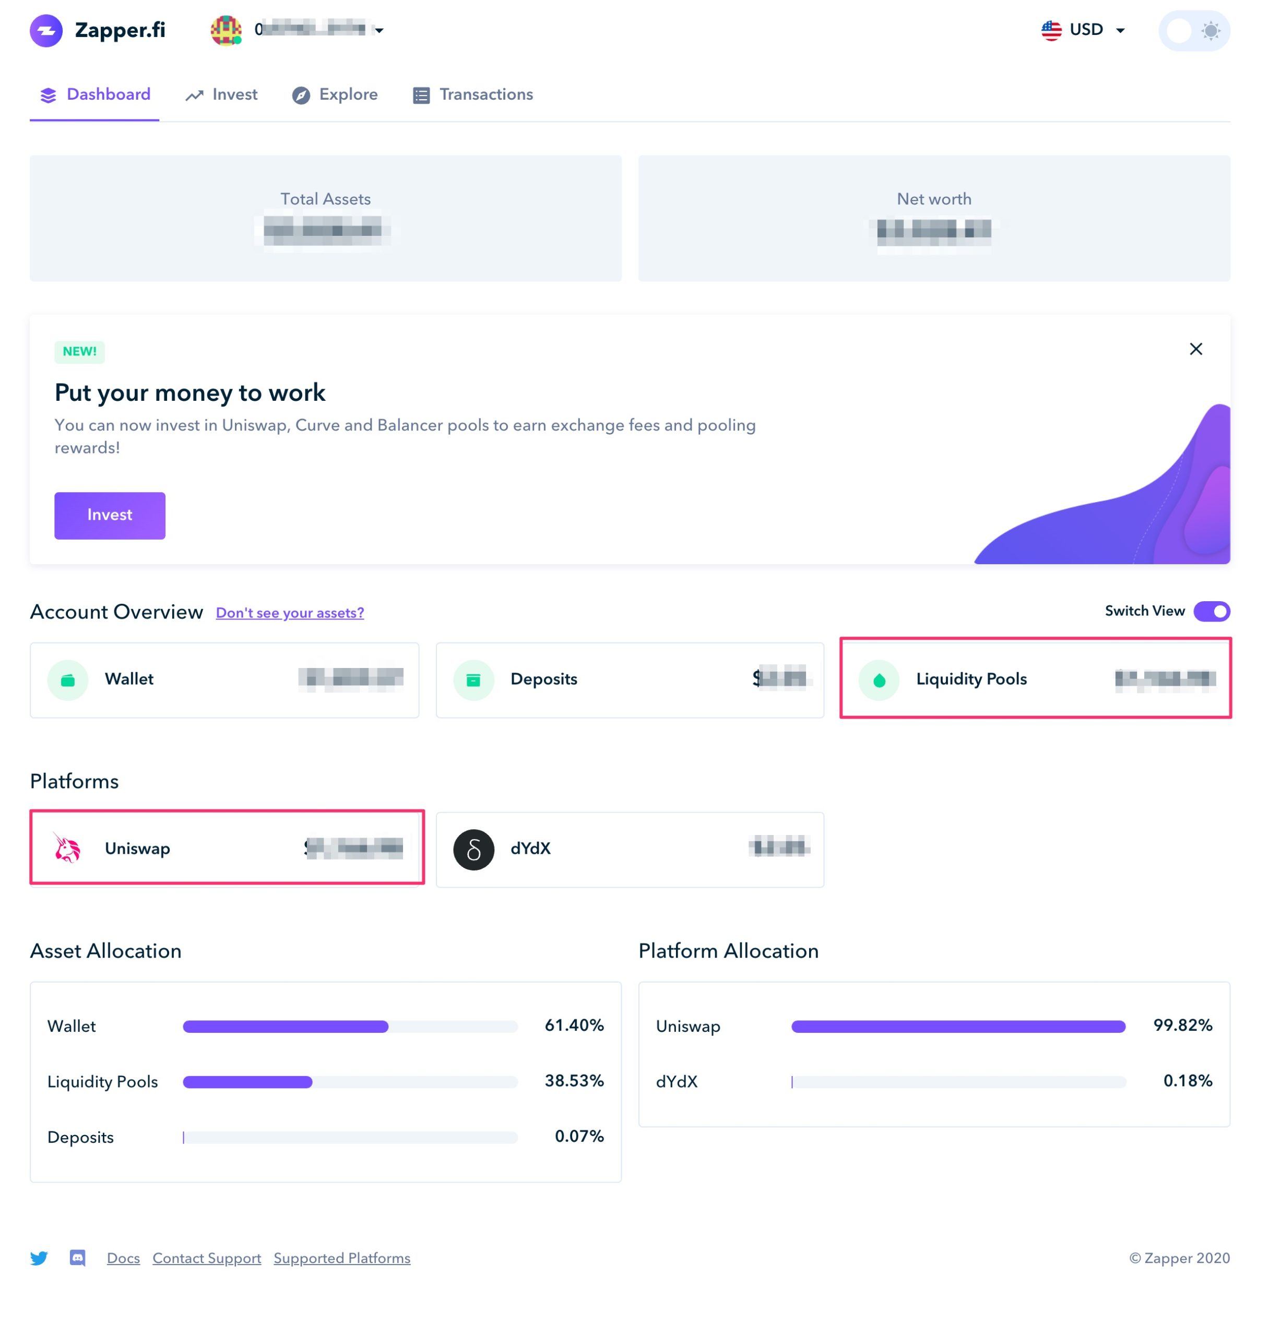Dismiss the "Put your money to work" banner
Screen dimensions: 1281x1336
(x=1195, y=349)
